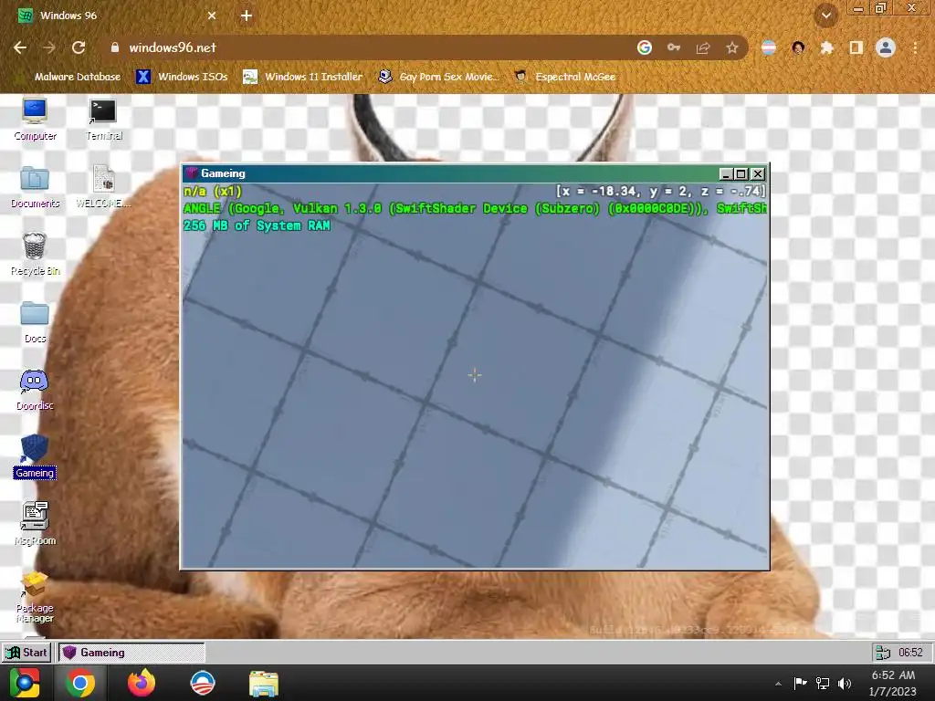Click the Gameing taskbar window button
The height and width of the screenshot is (701, 935).
pyautogui.click(x=131, y=653)
